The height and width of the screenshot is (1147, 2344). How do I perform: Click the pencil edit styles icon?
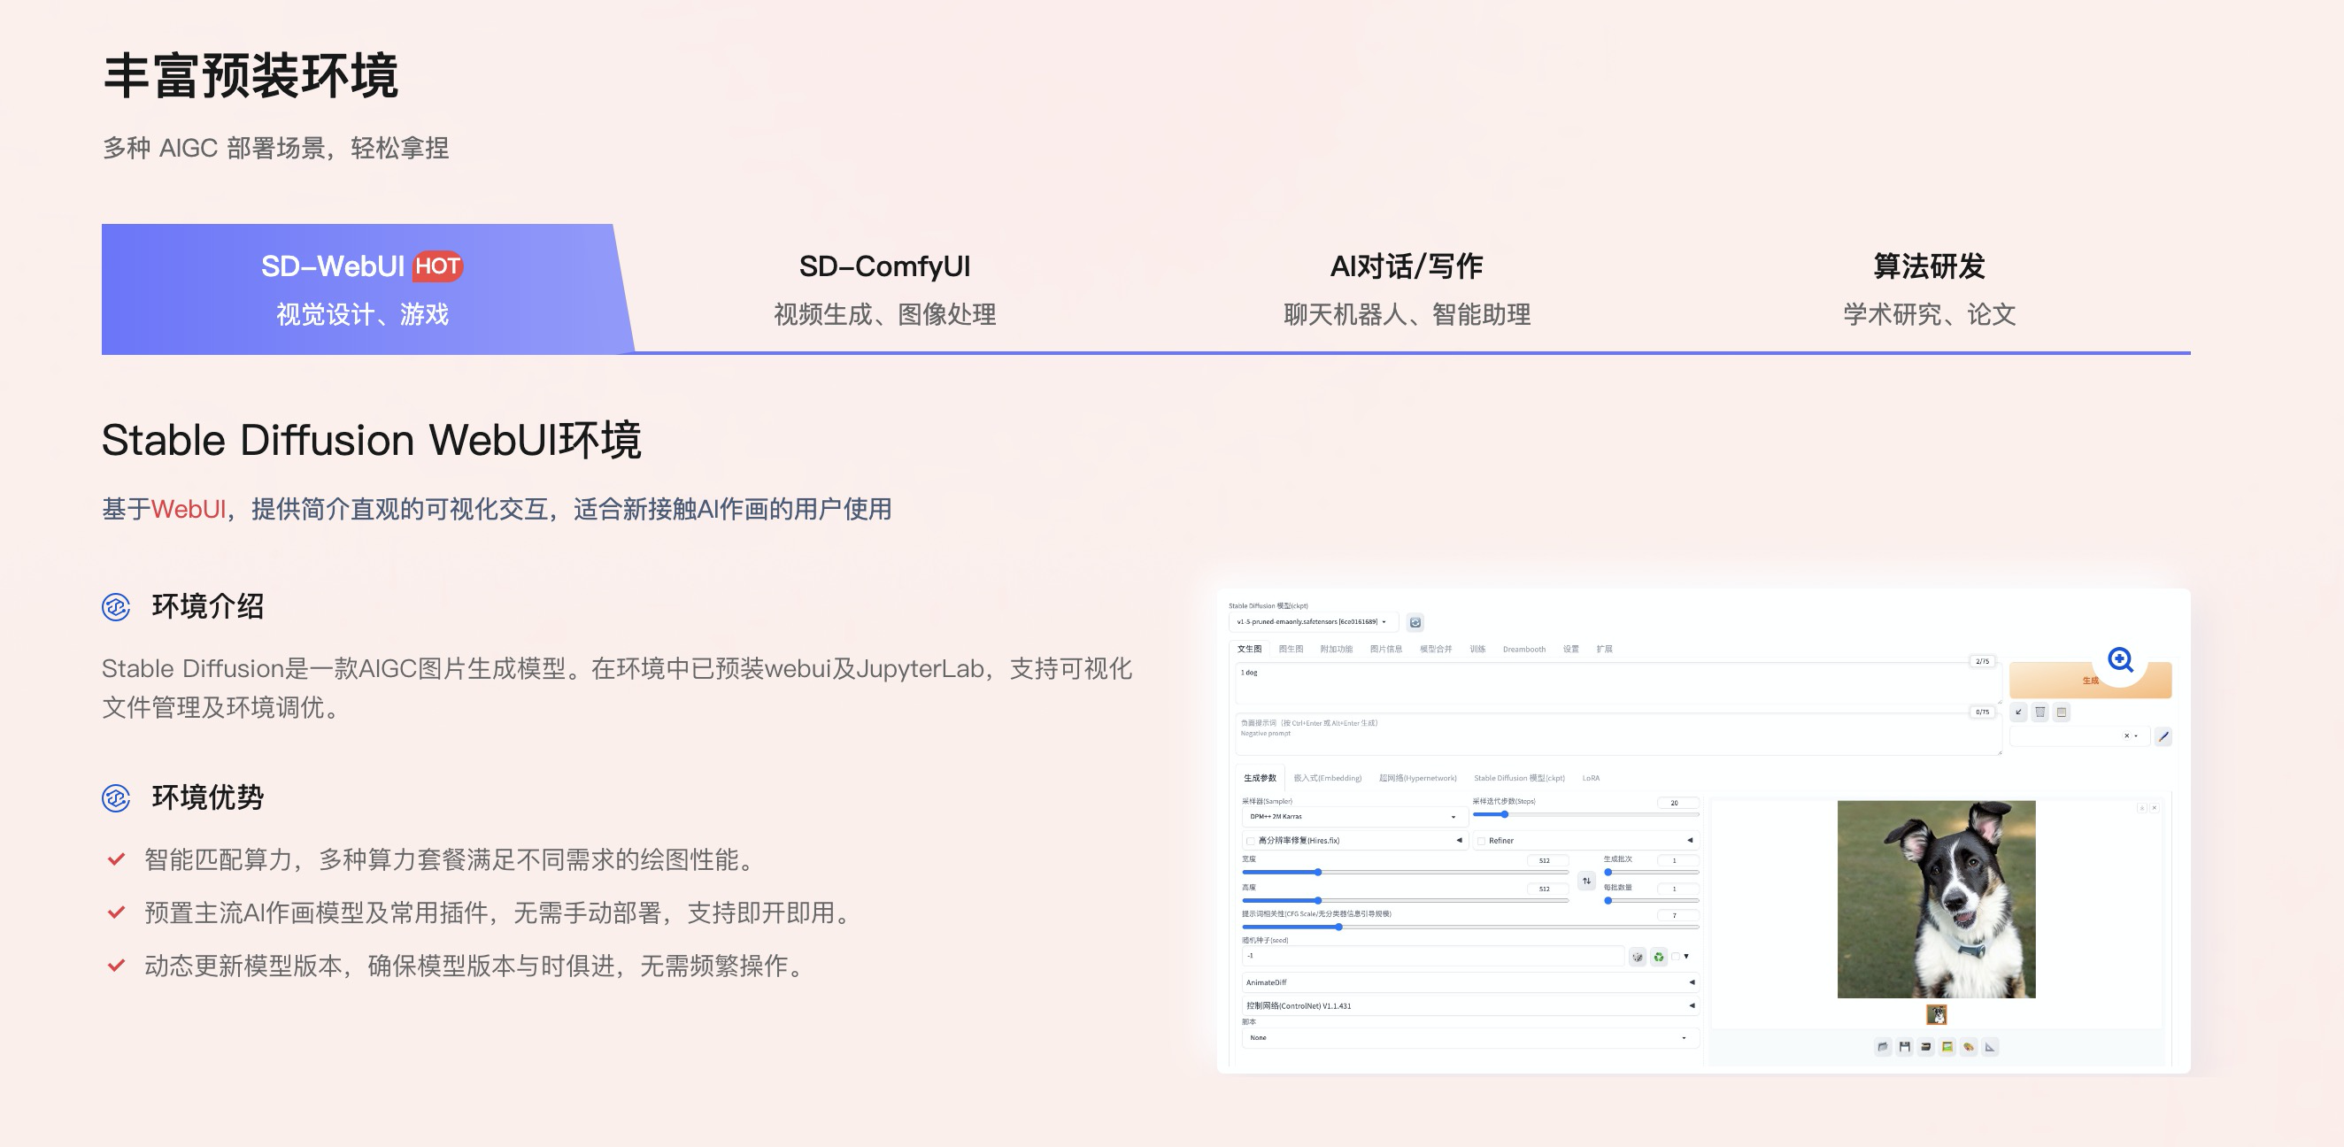tap(2163, 735)
